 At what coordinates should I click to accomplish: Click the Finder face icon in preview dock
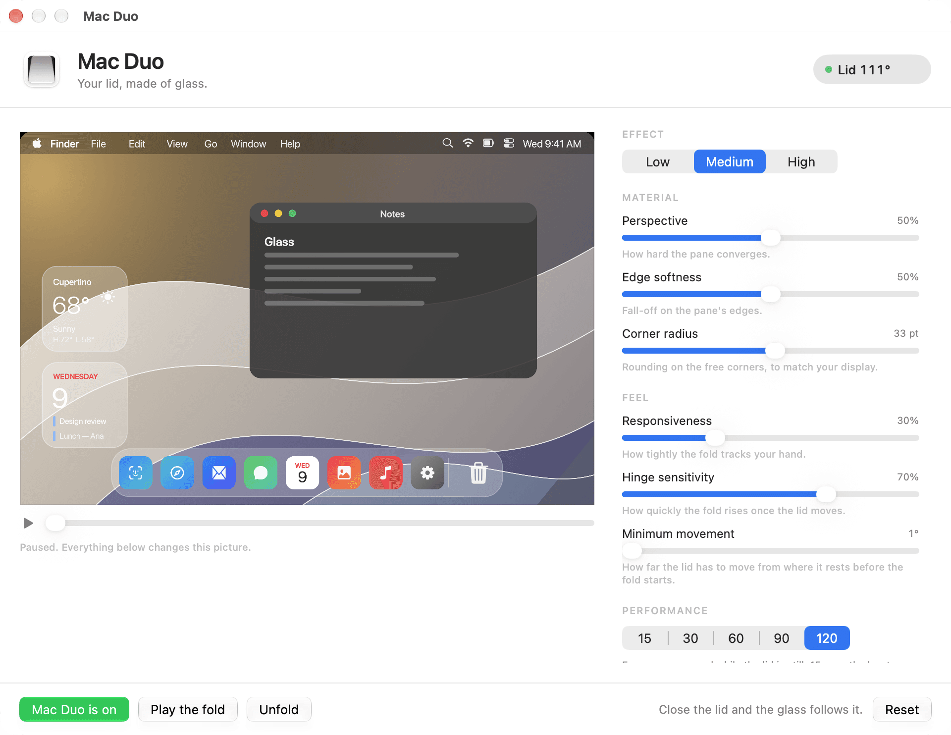(136, 472)
